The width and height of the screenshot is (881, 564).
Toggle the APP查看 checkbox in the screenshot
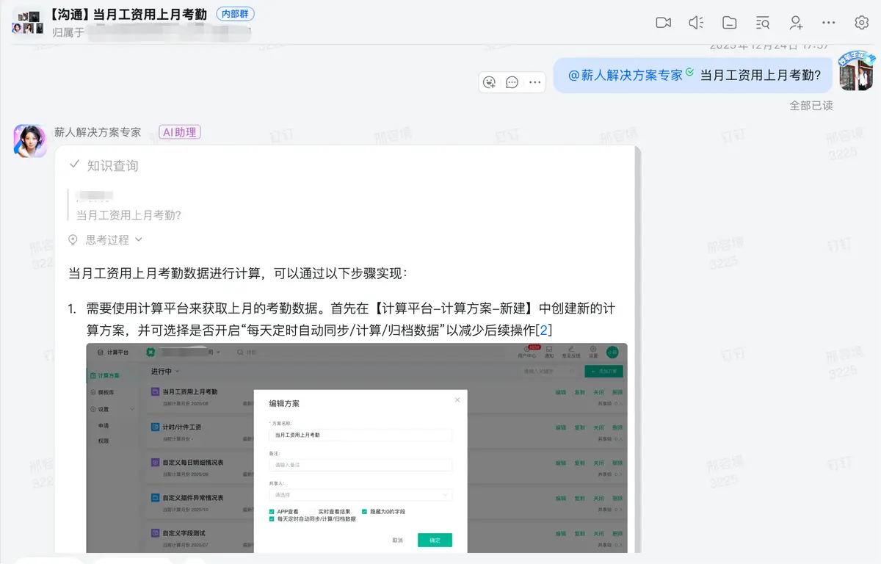(x=272, y=511)
